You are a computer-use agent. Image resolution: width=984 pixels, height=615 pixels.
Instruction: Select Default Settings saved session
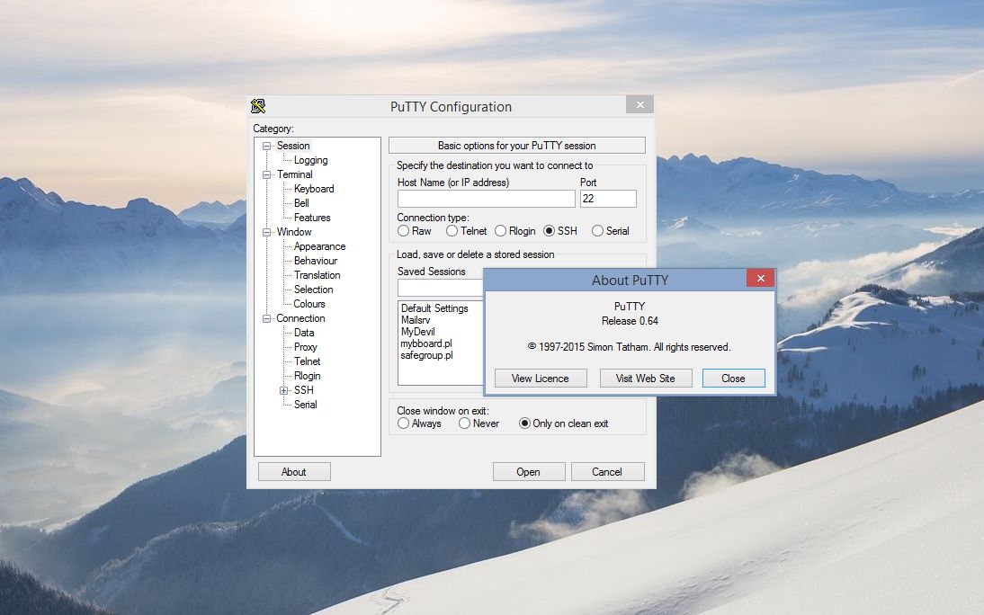click(434, 308)
